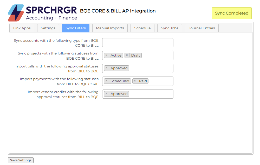Open the empty account type selector
Image resolution: width=260 pixels, height=165 pixels.
click(x=138, y=43)
